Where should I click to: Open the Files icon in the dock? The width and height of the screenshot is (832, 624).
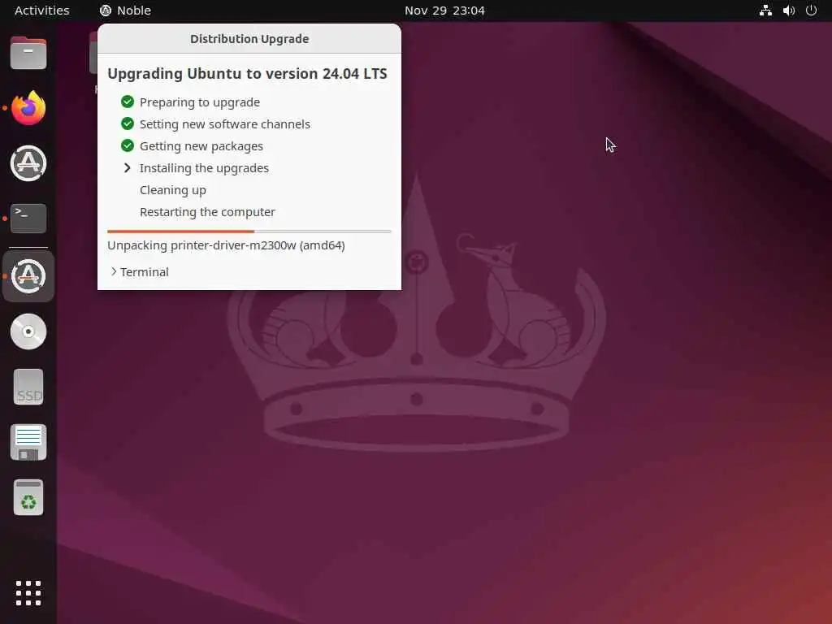tap(28, 53)
